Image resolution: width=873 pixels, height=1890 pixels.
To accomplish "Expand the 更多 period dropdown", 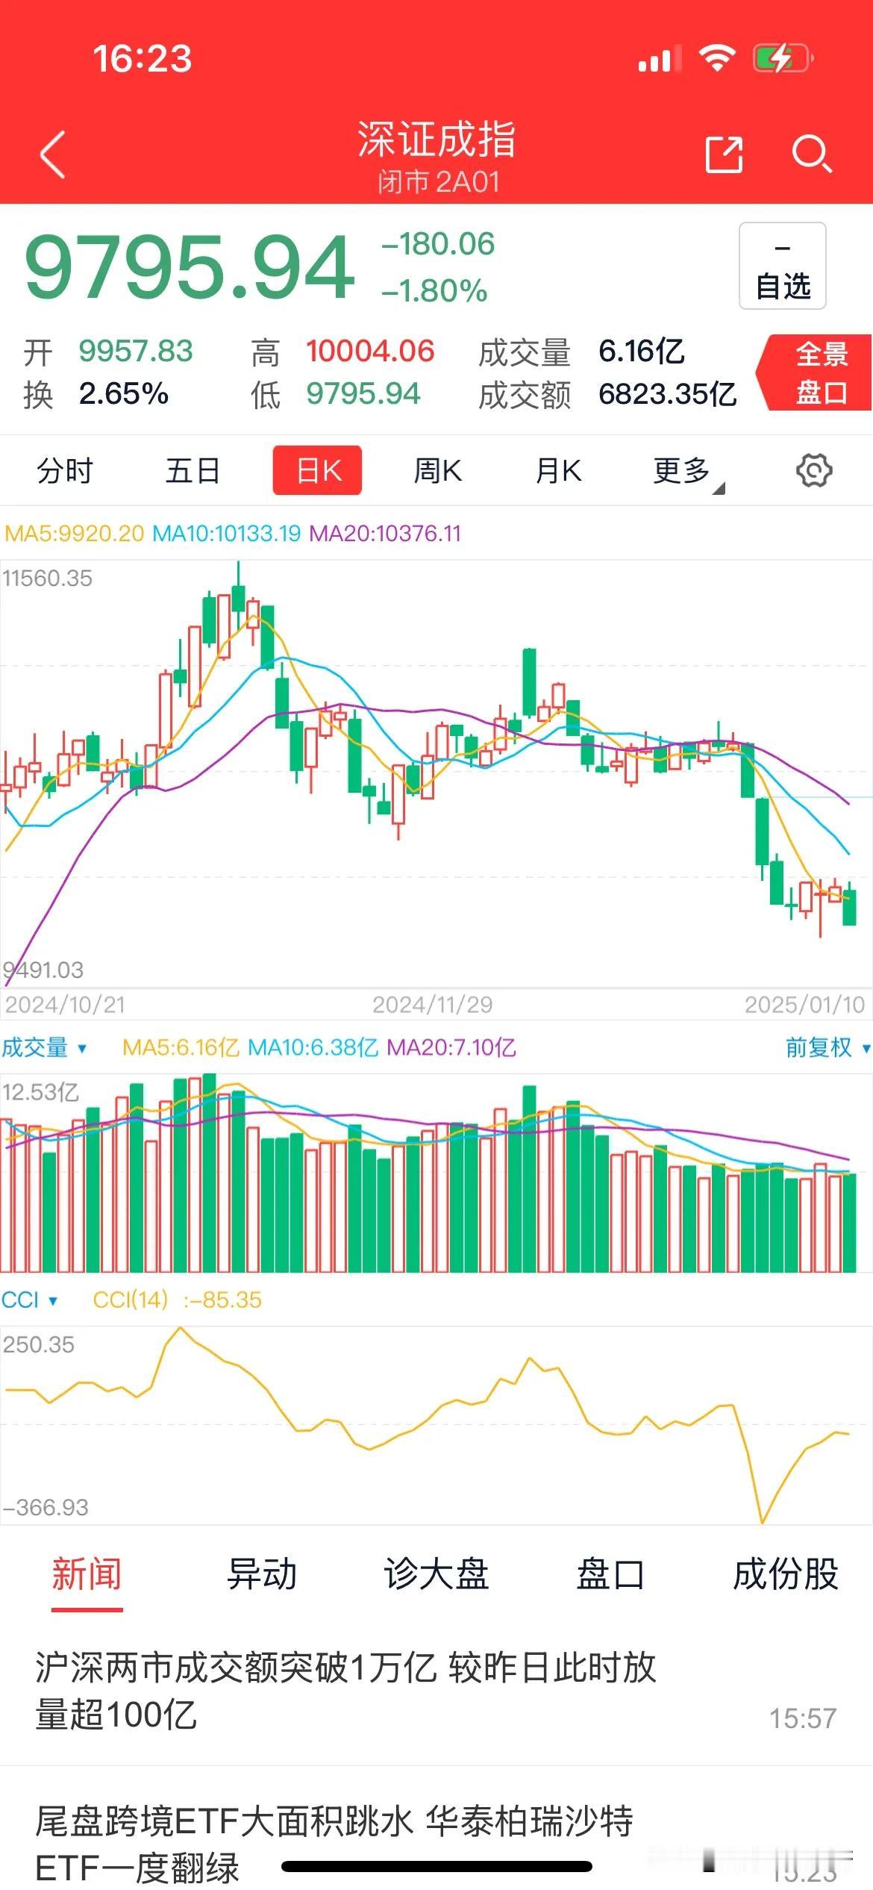I will tap(688, 472).
